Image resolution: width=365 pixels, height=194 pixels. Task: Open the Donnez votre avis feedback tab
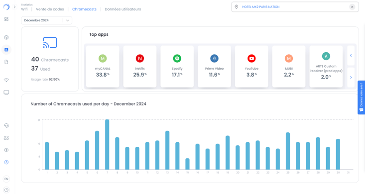(362, 97)
